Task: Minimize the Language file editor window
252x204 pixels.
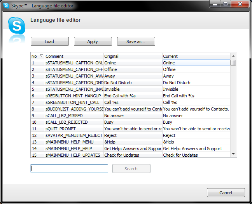Action: (215, 4)
